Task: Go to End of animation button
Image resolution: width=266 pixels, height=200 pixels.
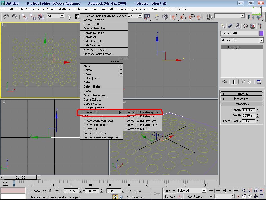Action: (236, 190)
